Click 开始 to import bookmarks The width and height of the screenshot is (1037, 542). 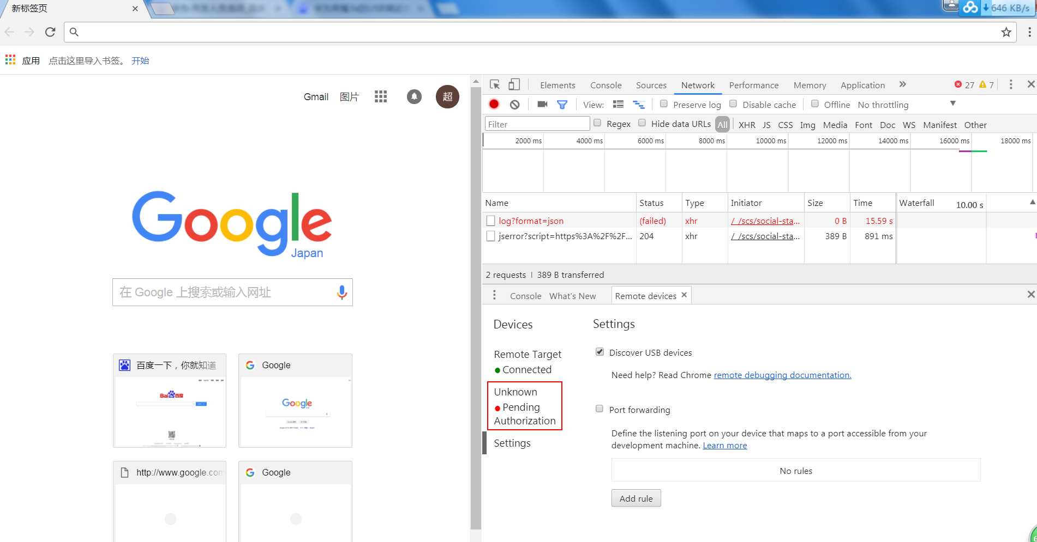point(140,60)
